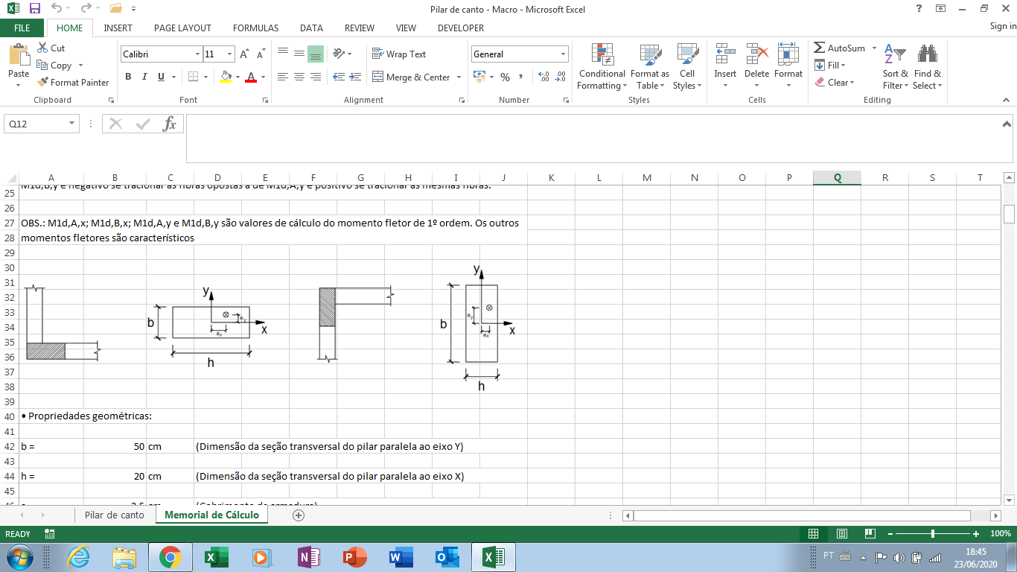Screen dimensions: 1017x572
Task: Click the Paste button
Action: click(x=19, y=66)
